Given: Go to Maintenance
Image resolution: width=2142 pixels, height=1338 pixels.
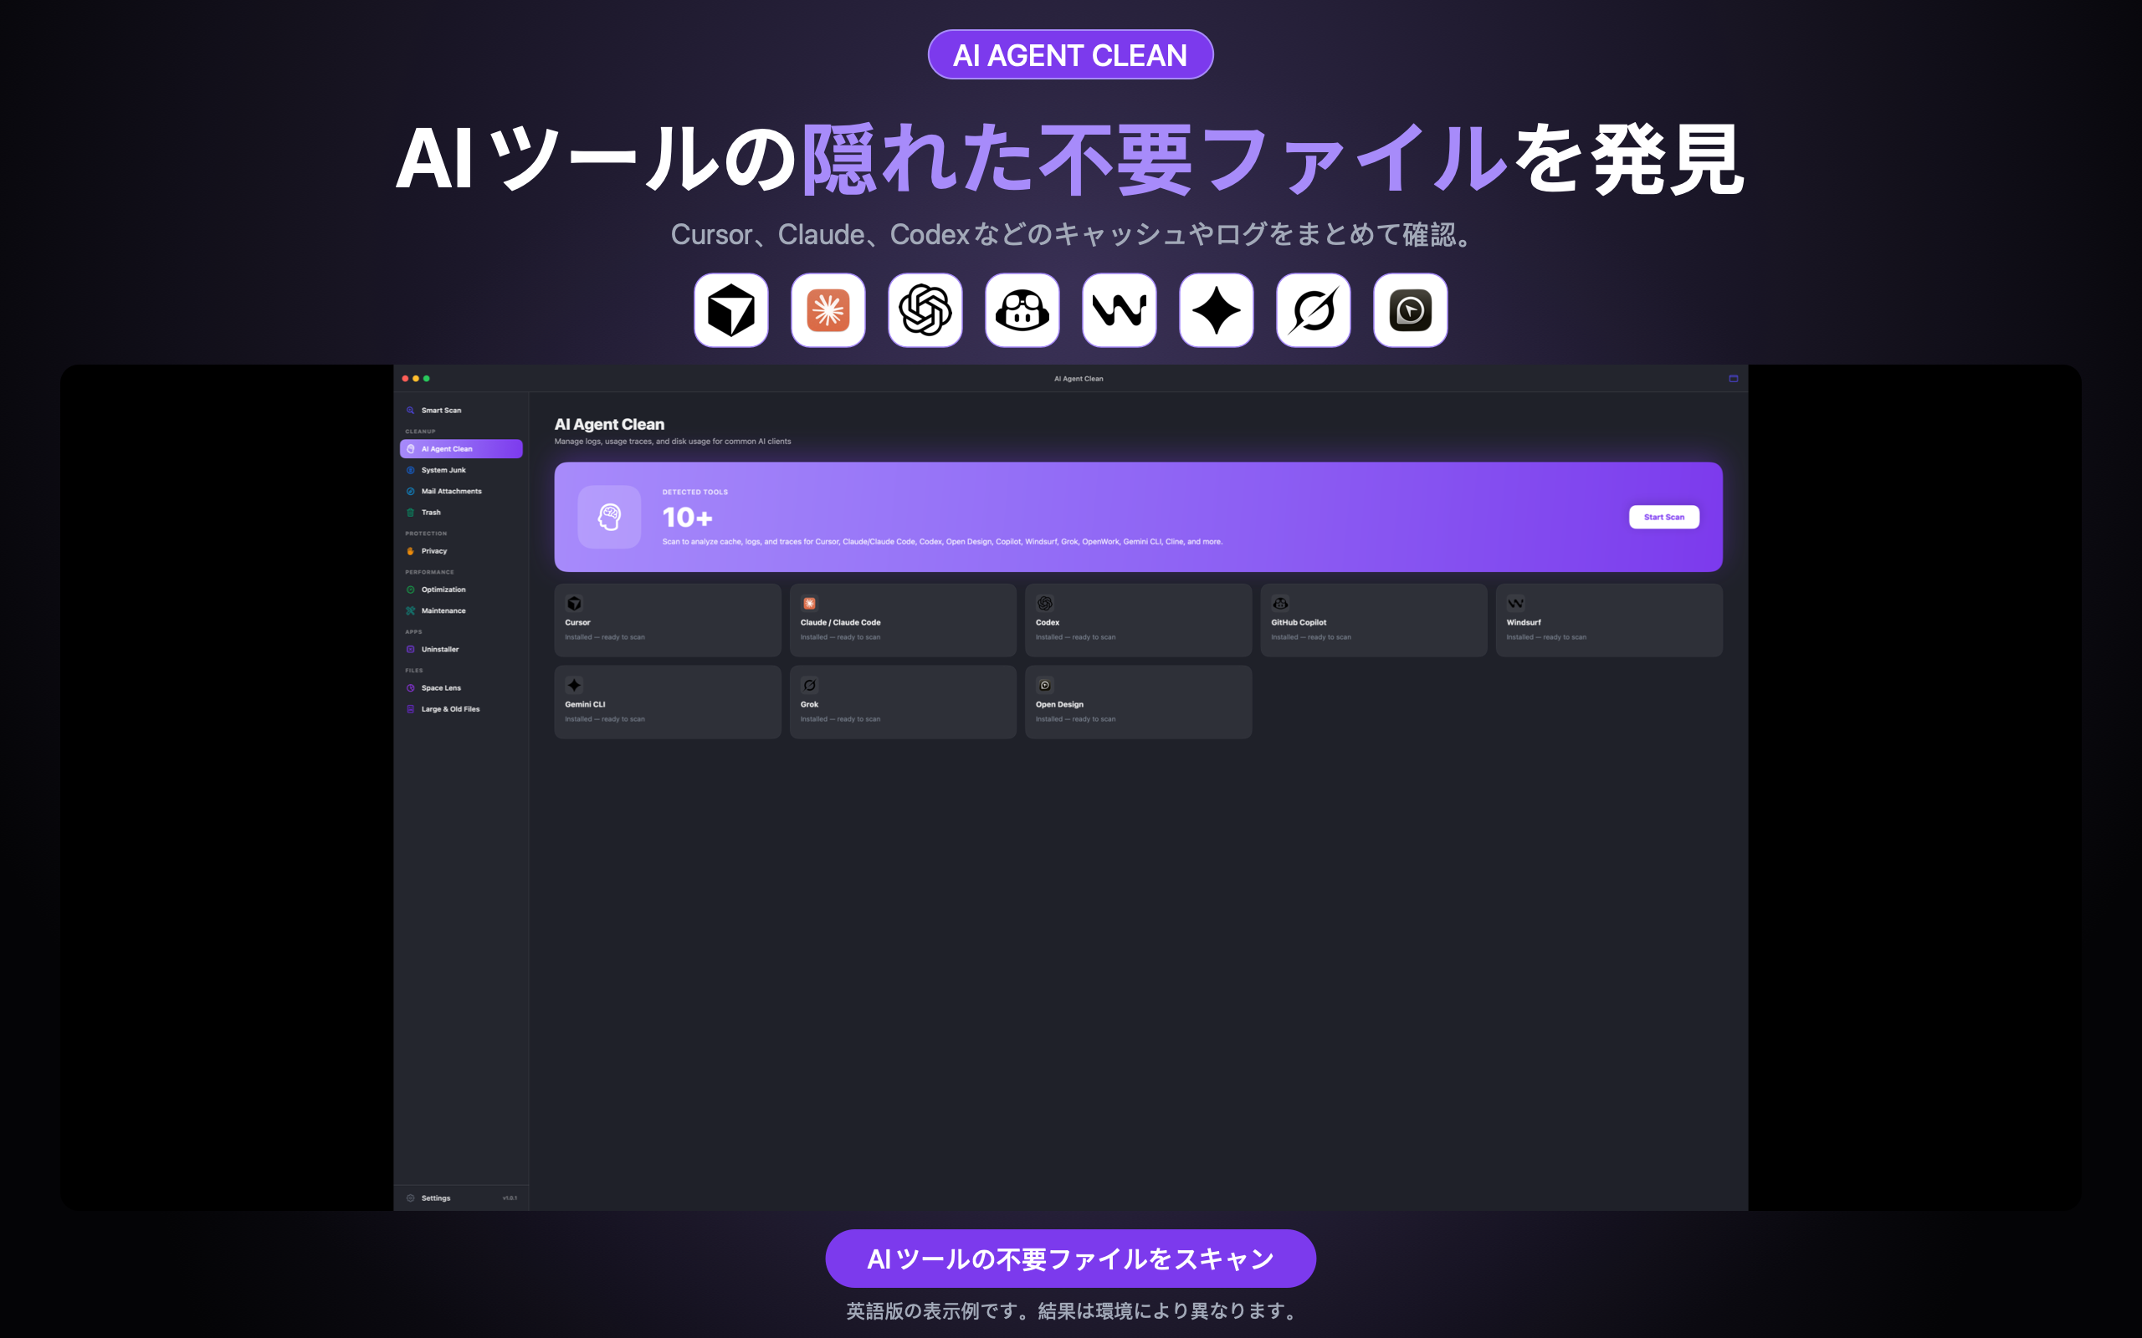Looking at the screenshot, I should coord(461,610).
